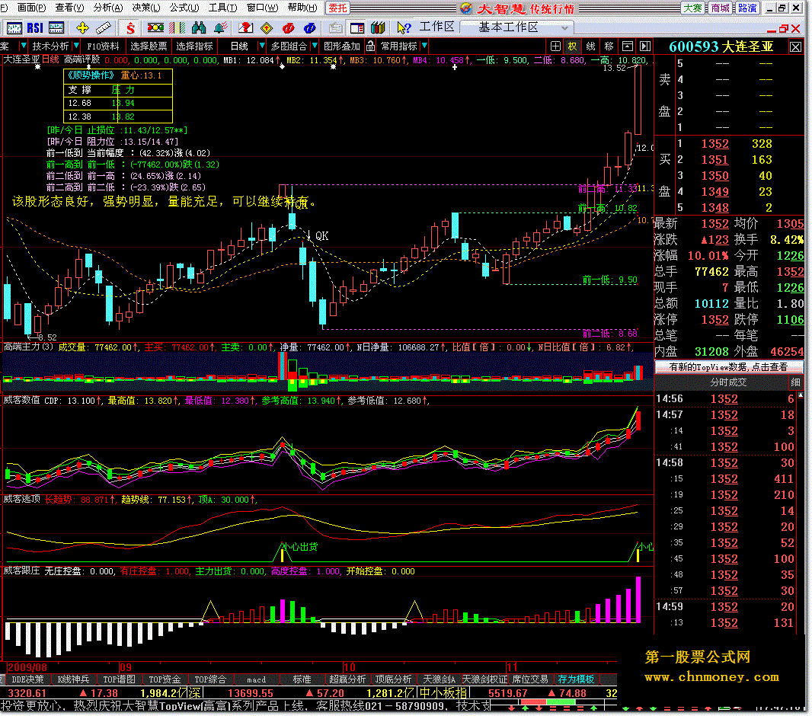Click the context help cursor icon
Viewport: 812px width, 716px height.
click(x=404, y=28)
